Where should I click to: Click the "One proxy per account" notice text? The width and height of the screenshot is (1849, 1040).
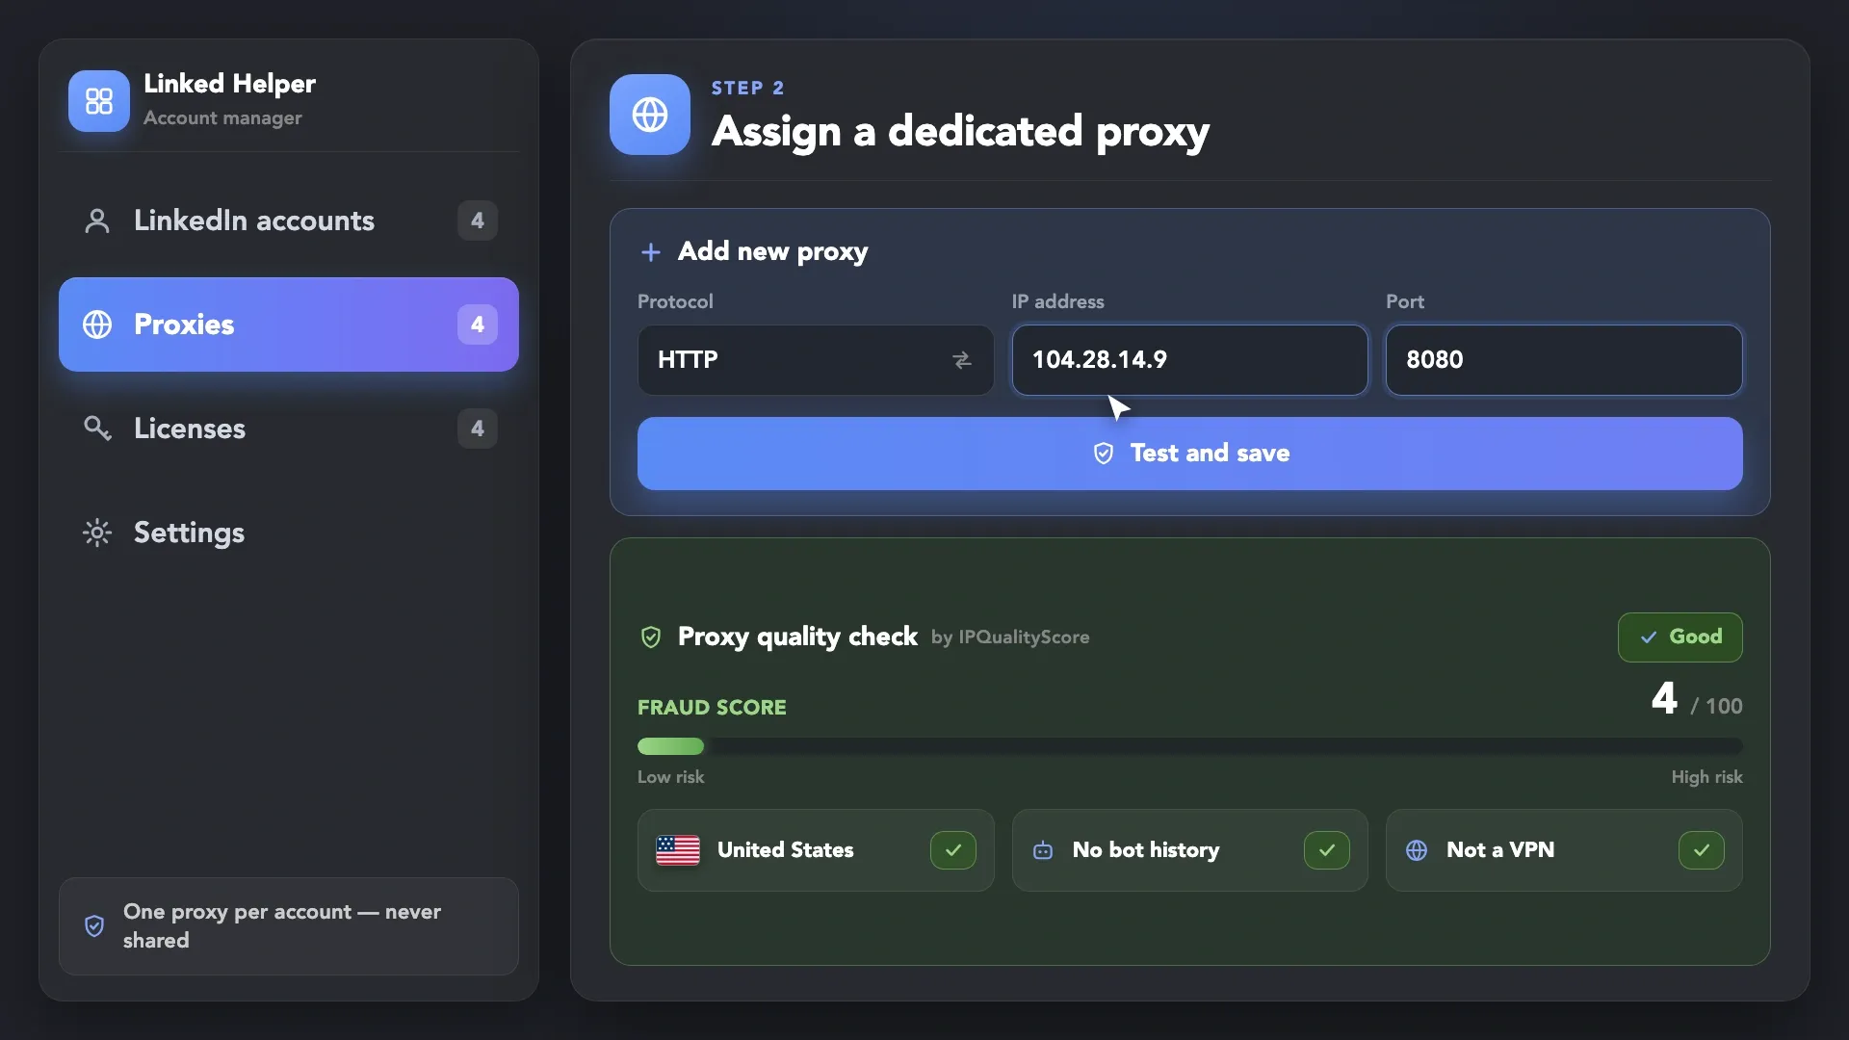[x=282, y=926]
